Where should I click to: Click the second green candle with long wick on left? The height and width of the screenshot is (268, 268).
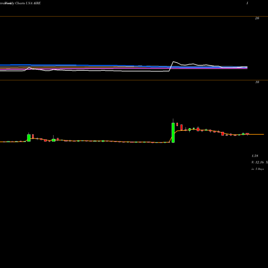[53, 140]
